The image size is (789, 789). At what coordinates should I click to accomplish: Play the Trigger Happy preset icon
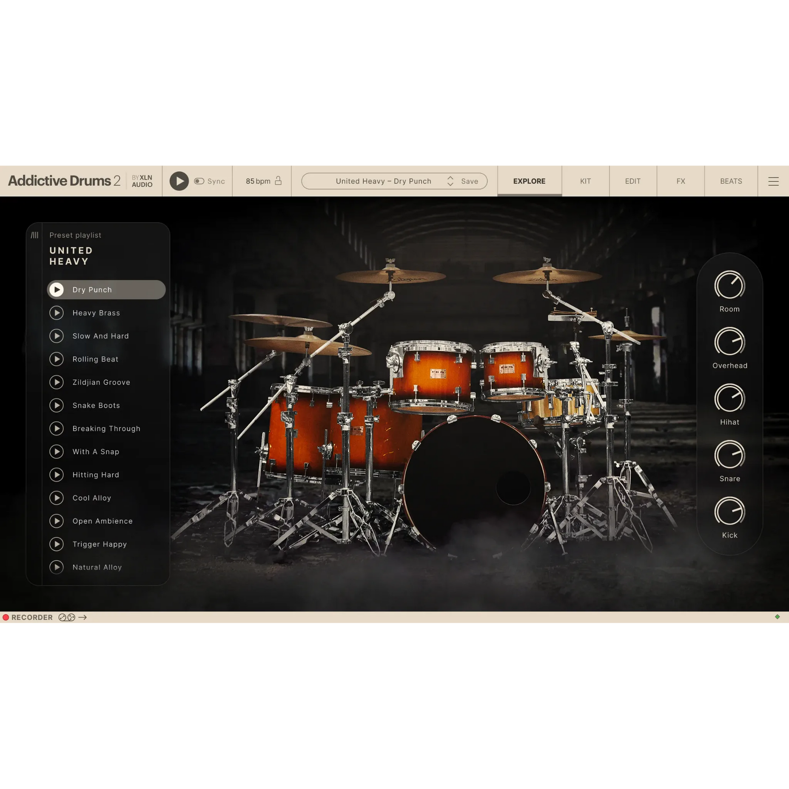pyautogui.click(x=57, y=544)
